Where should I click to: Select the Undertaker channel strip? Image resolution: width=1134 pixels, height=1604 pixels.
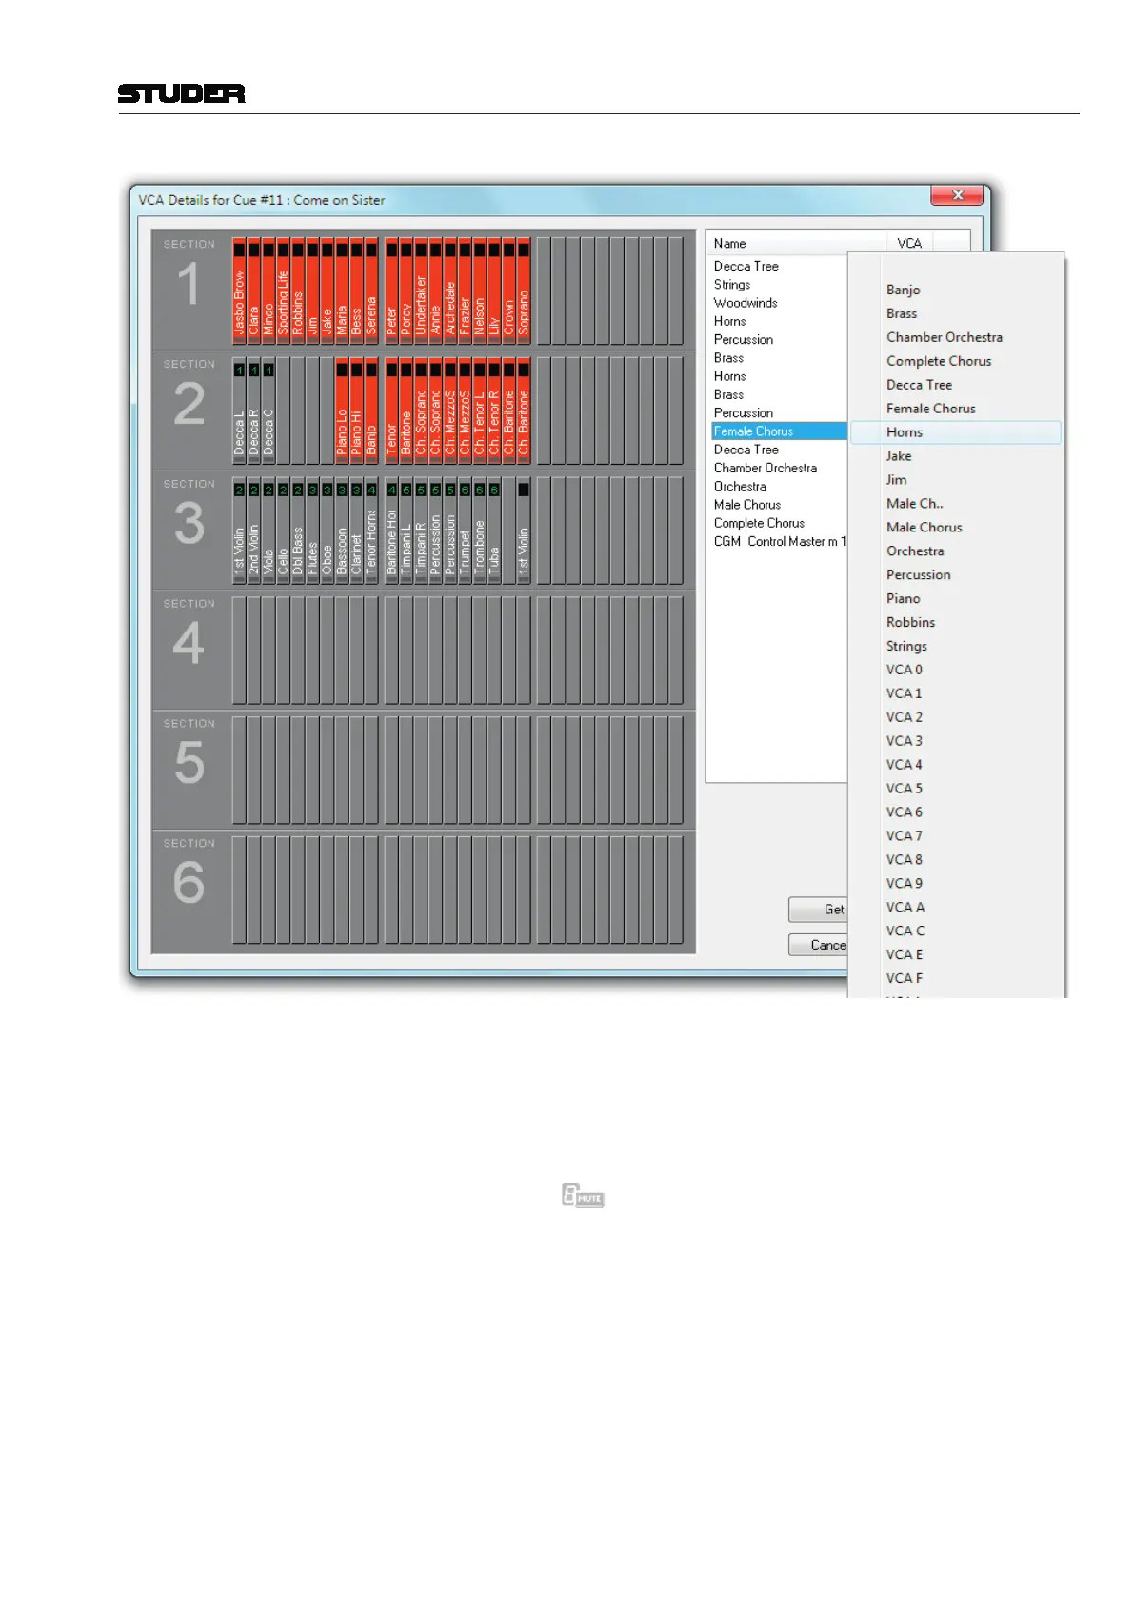coord(421,291)
